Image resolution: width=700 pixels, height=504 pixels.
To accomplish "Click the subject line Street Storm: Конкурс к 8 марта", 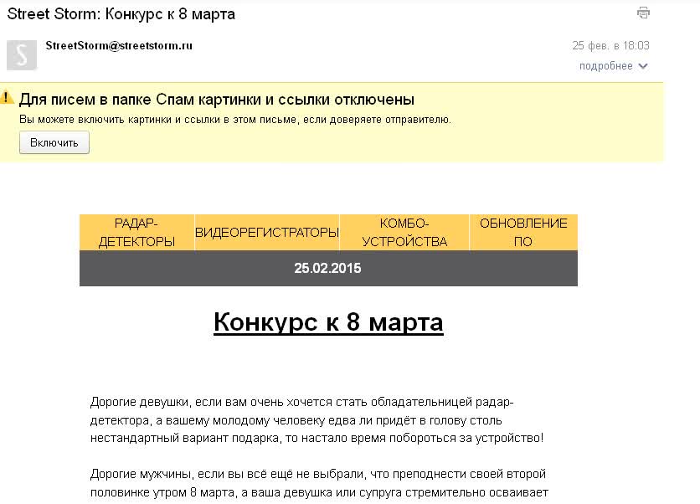I will pyautogui.click(x=121, y=14).
